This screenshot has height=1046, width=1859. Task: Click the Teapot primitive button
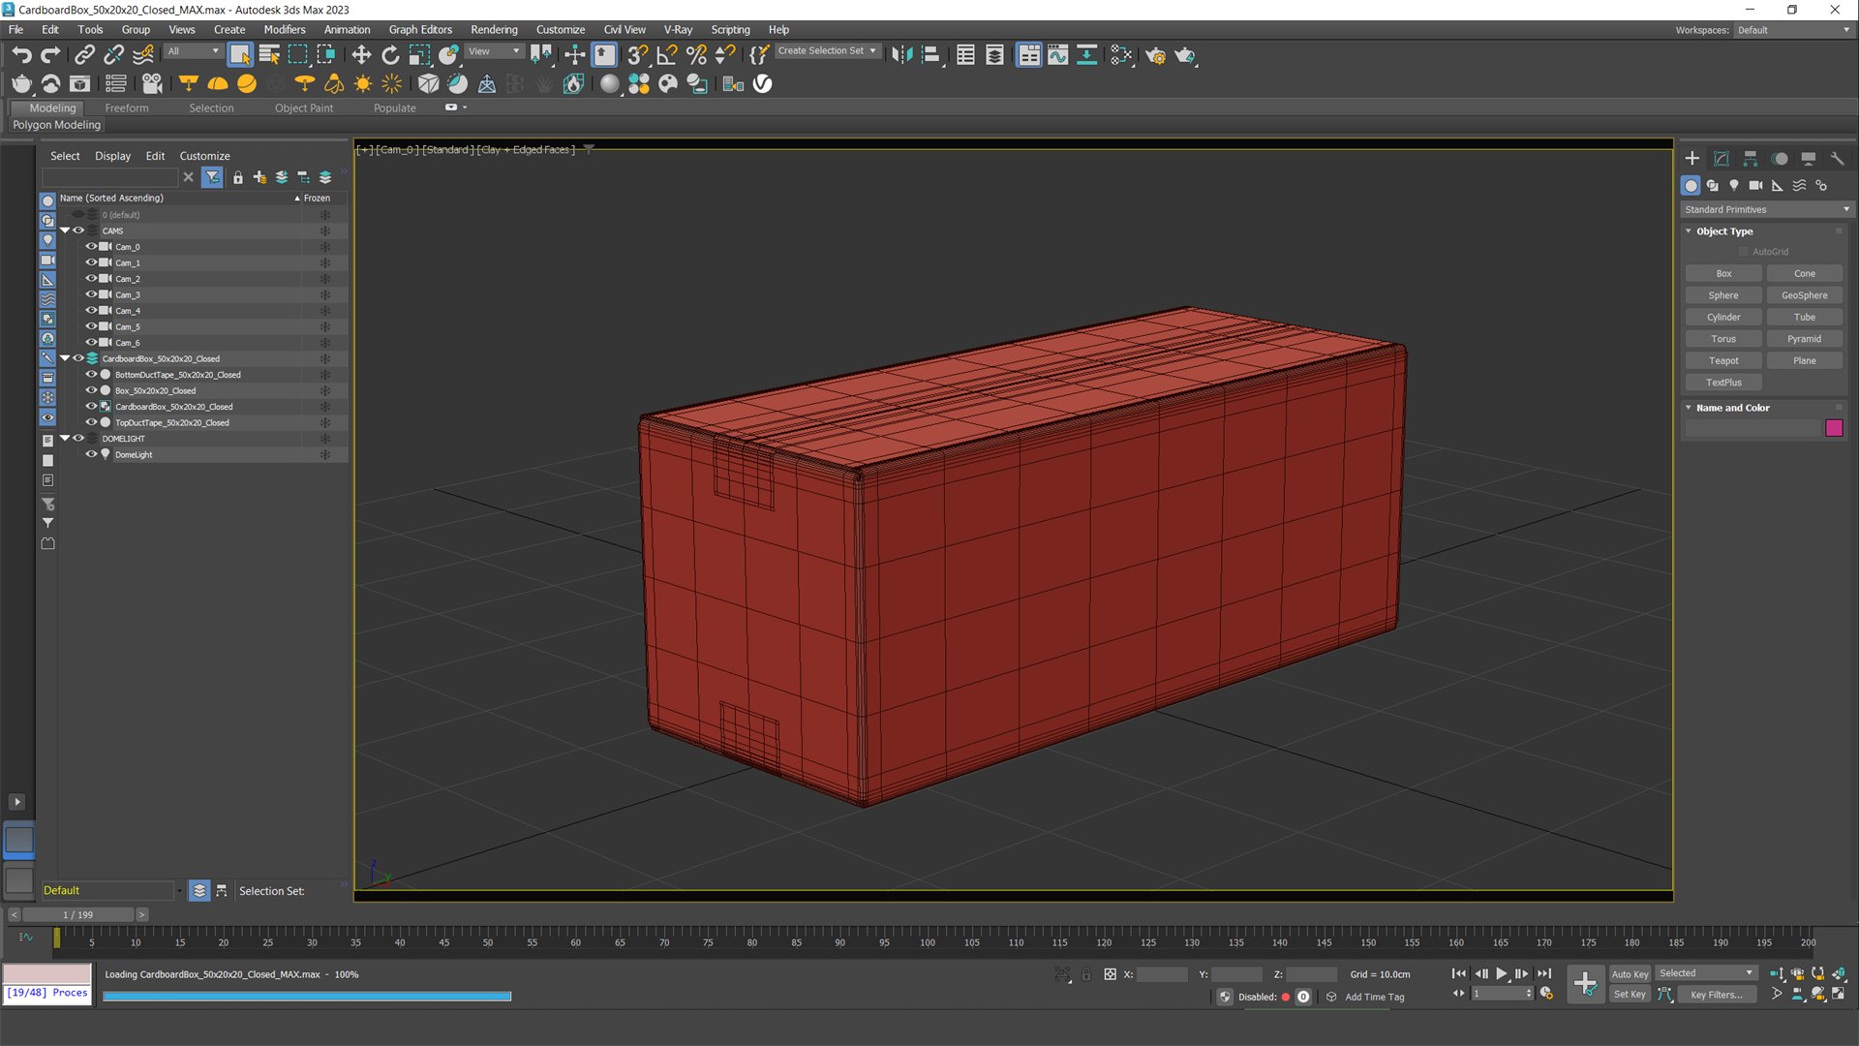1723,360
